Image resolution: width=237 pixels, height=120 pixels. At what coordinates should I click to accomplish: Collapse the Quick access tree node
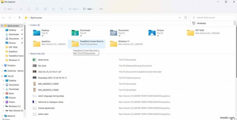pos(2,26)
